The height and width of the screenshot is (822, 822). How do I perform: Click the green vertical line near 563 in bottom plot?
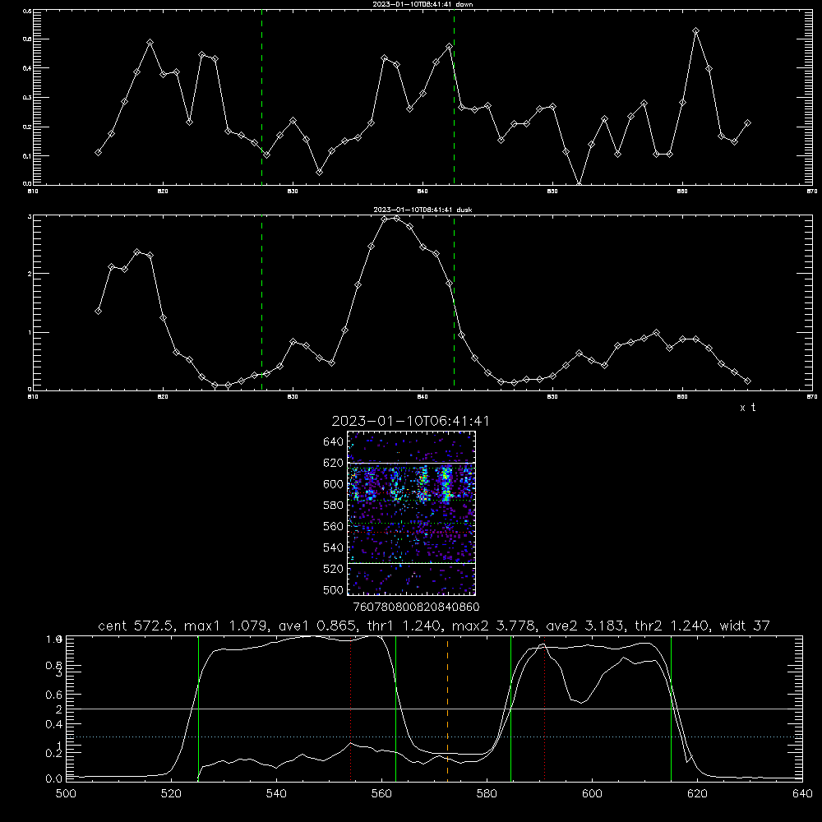pos(396,708)
